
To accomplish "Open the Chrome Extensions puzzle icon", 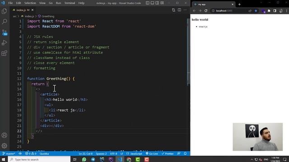I will pyautogui.click(x=269, y=11).
